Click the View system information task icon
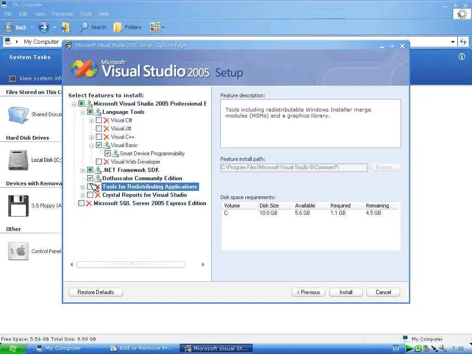This screenshot has height=354, width=472. click(12, 78)
